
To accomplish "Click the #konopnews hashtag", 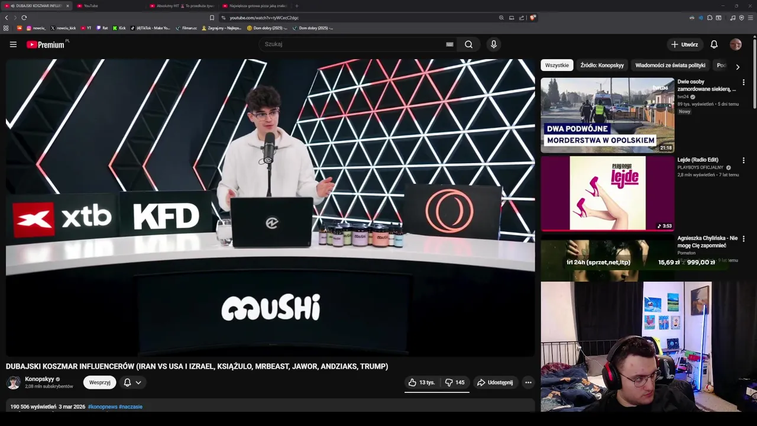I will (102, 407).
